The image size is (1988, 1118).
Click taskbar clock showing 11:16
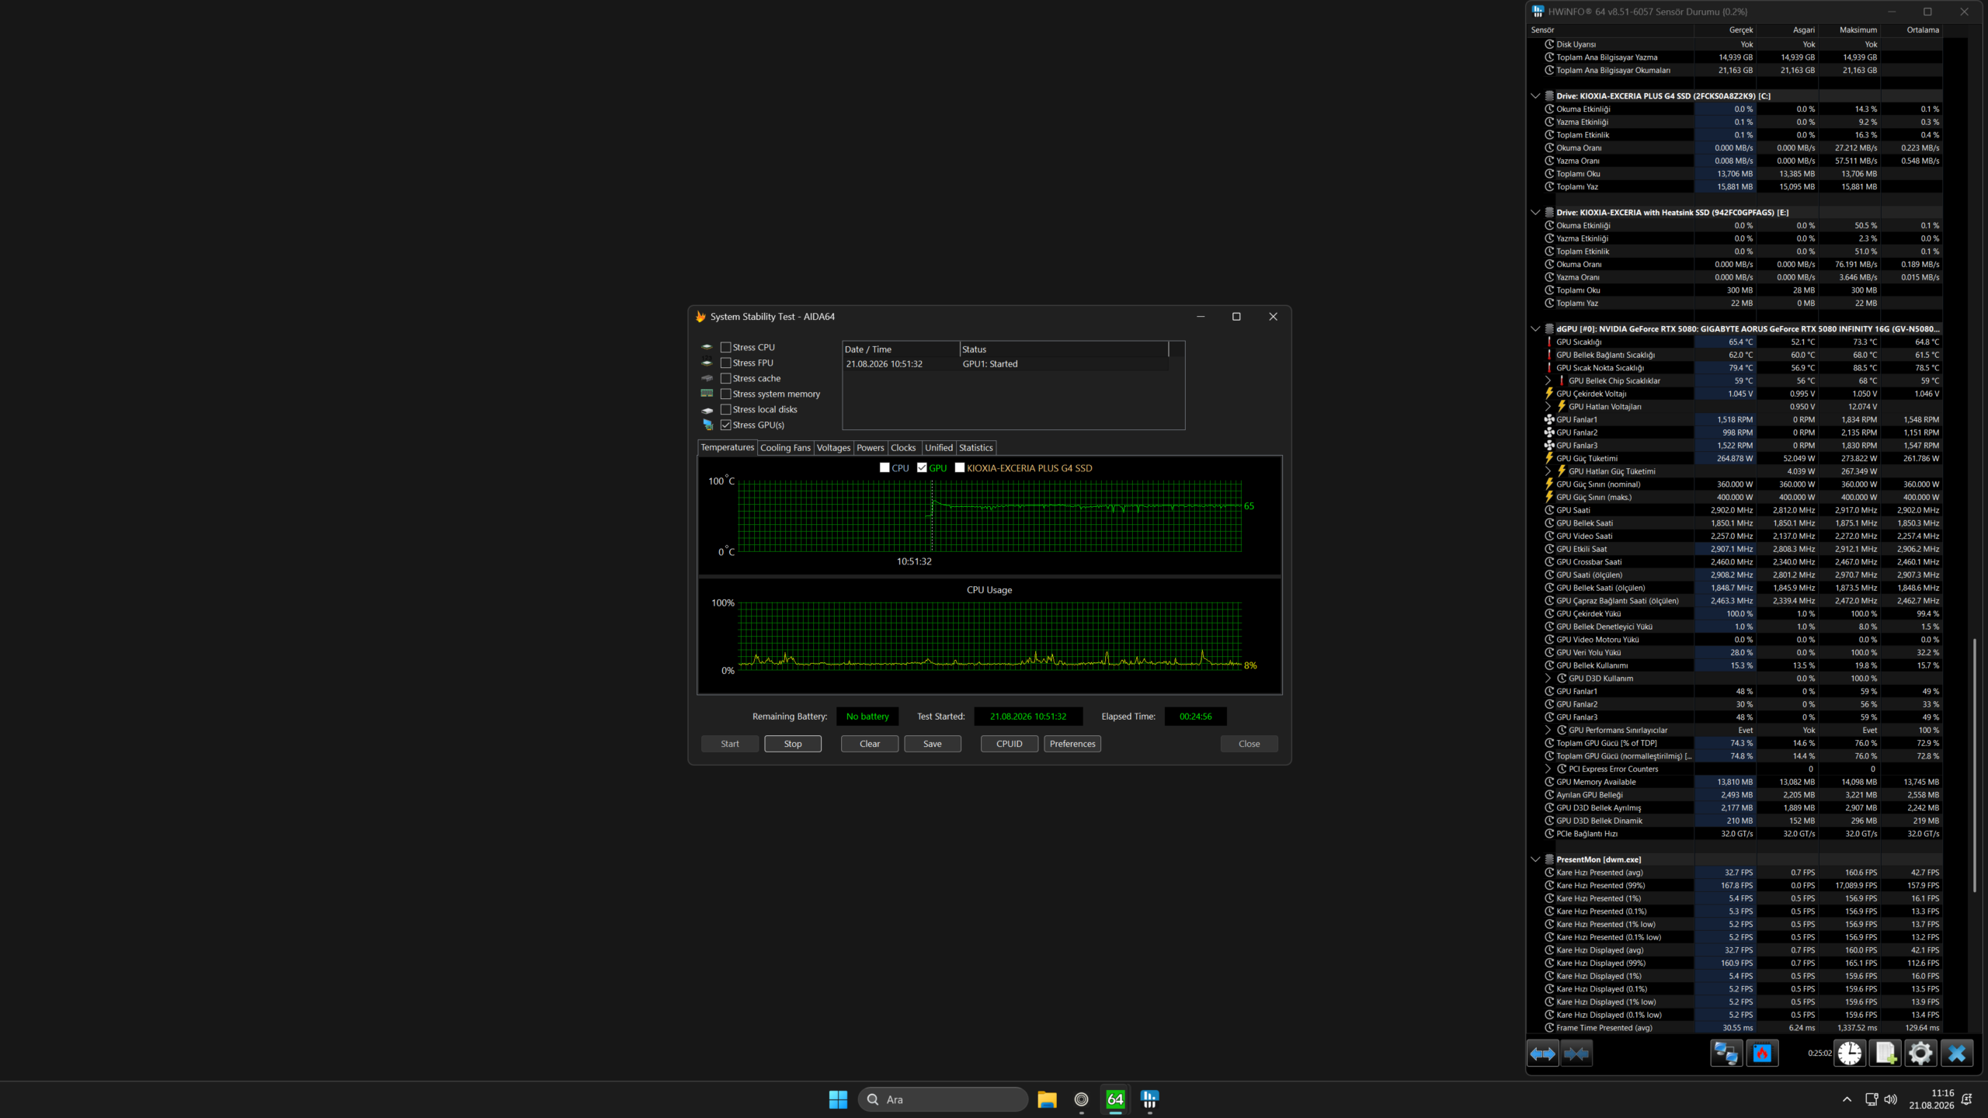click(x=1931, y=1099)
